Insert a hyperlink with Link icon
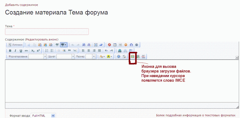Image resolution: width=240 pixels, height=118 pixels. pyautogui.click(x=120, y=51)
